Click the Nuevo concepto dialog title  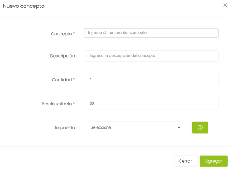(x=24, y=6)
